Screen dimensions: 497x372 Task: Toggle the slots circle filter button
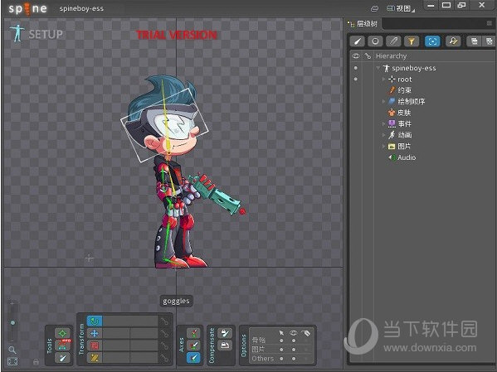pos(375,41)
